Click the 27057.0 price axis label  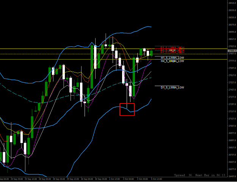tap(232, 126)
